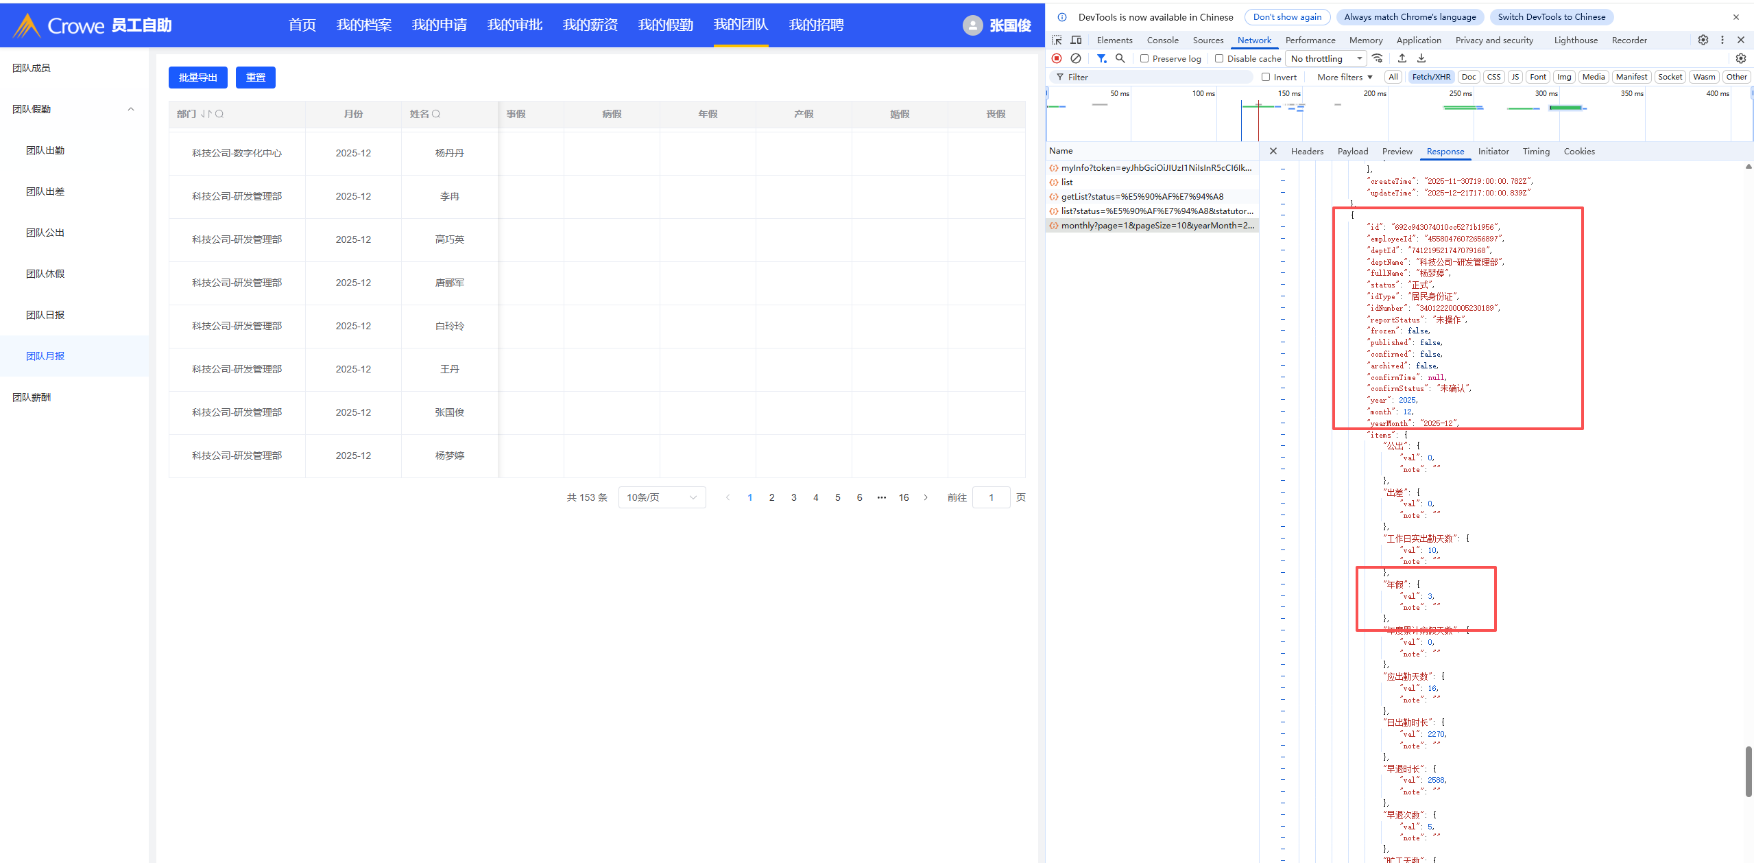
Task: Open the 10条/页 page size selector
Action: click(661, 497)
